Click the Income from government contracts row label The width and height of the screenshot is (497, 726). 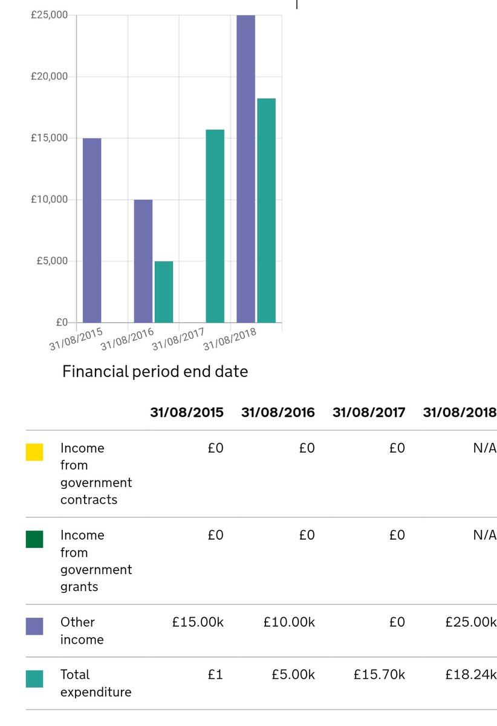(x=96, y=474)
